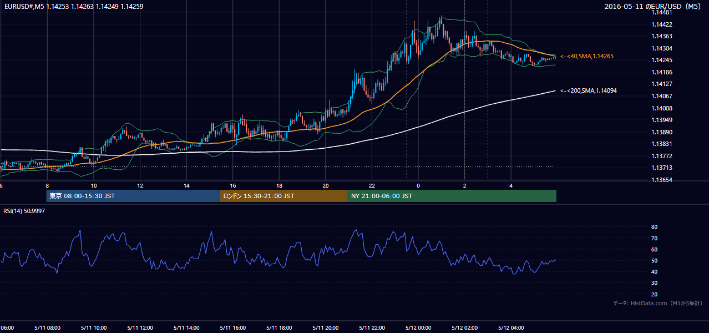Click price level 1.14304 on axis
The image size is (709, 333).
tap(662, 48)
